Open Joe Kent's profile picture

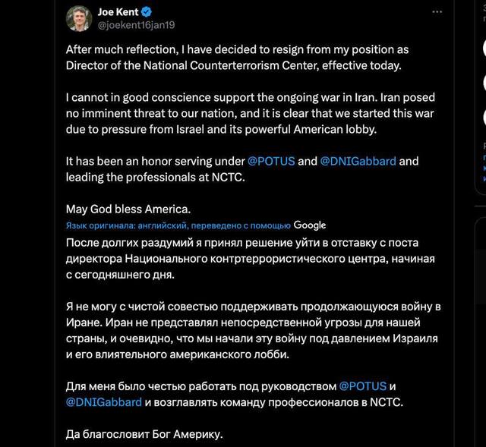point(79,18)
